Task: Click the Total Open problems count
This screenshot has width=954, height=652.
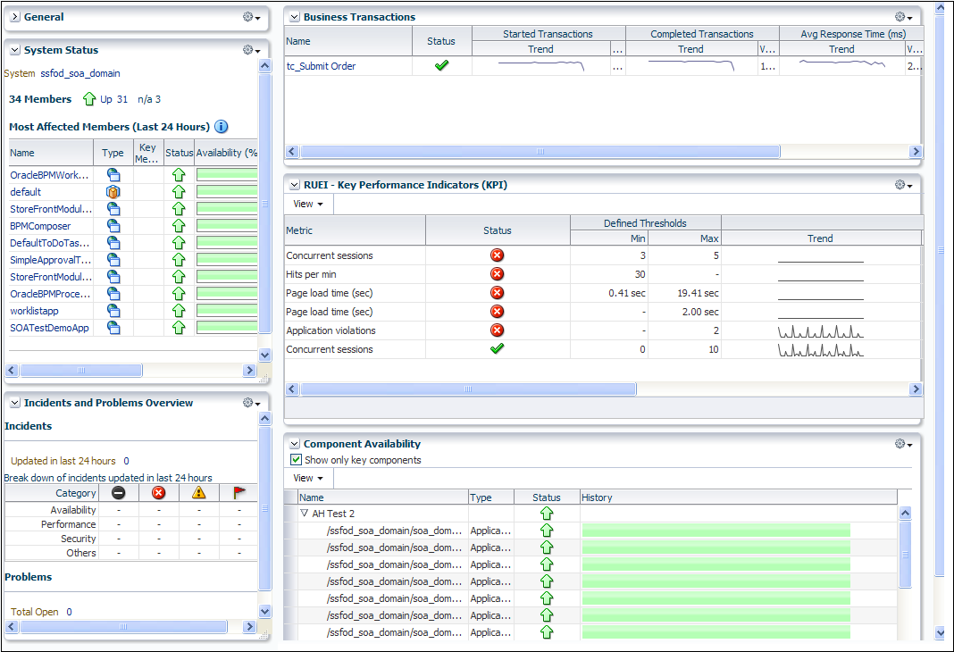Action: (x=70, y=612)
